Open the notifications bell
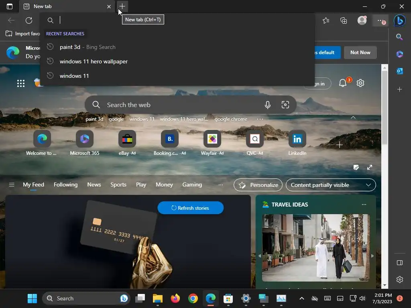The height and width of the screenshot is (308, 411). (x=343, y=83)
